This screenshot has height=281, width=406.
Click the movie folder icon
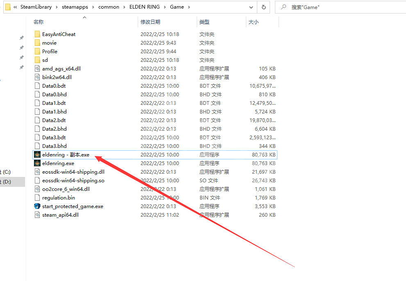pyautogui.click(x=37, y=43)
